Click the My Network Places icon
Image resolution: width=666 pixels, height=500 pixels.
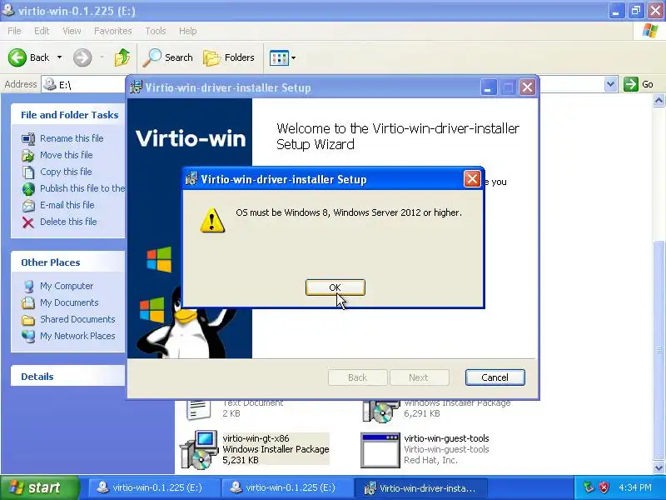[x=28, y=337]
